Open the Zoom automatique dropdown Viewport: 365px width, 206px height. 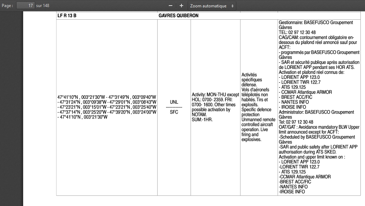pyautogui.click(x=212, y=6)
